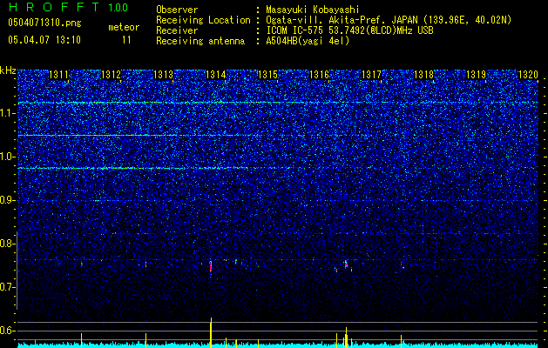548x348 pixels.
Task: Click the 0.7 frequency axis label
Action: 7,287
